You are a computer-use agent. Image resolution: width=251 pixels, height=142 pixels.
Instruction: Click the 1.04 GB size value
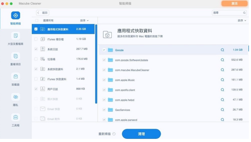237,50
